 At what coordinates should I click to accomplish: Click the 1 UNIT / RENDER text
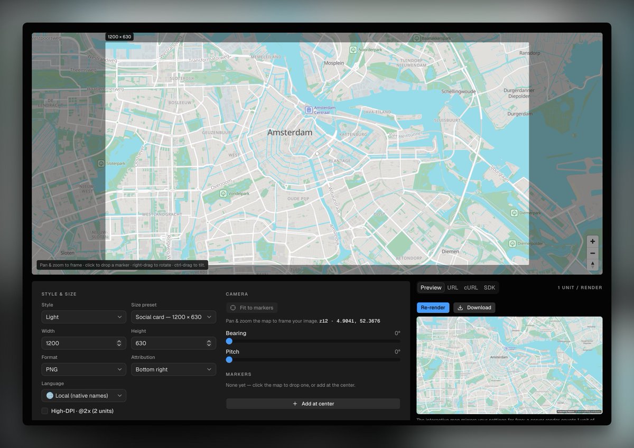tap(580, 288)
